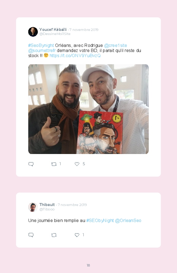This screenshot has width=177, height=273.
Task: Click the reply icon on Youcef's tweet
Action: tap(31, 164)
